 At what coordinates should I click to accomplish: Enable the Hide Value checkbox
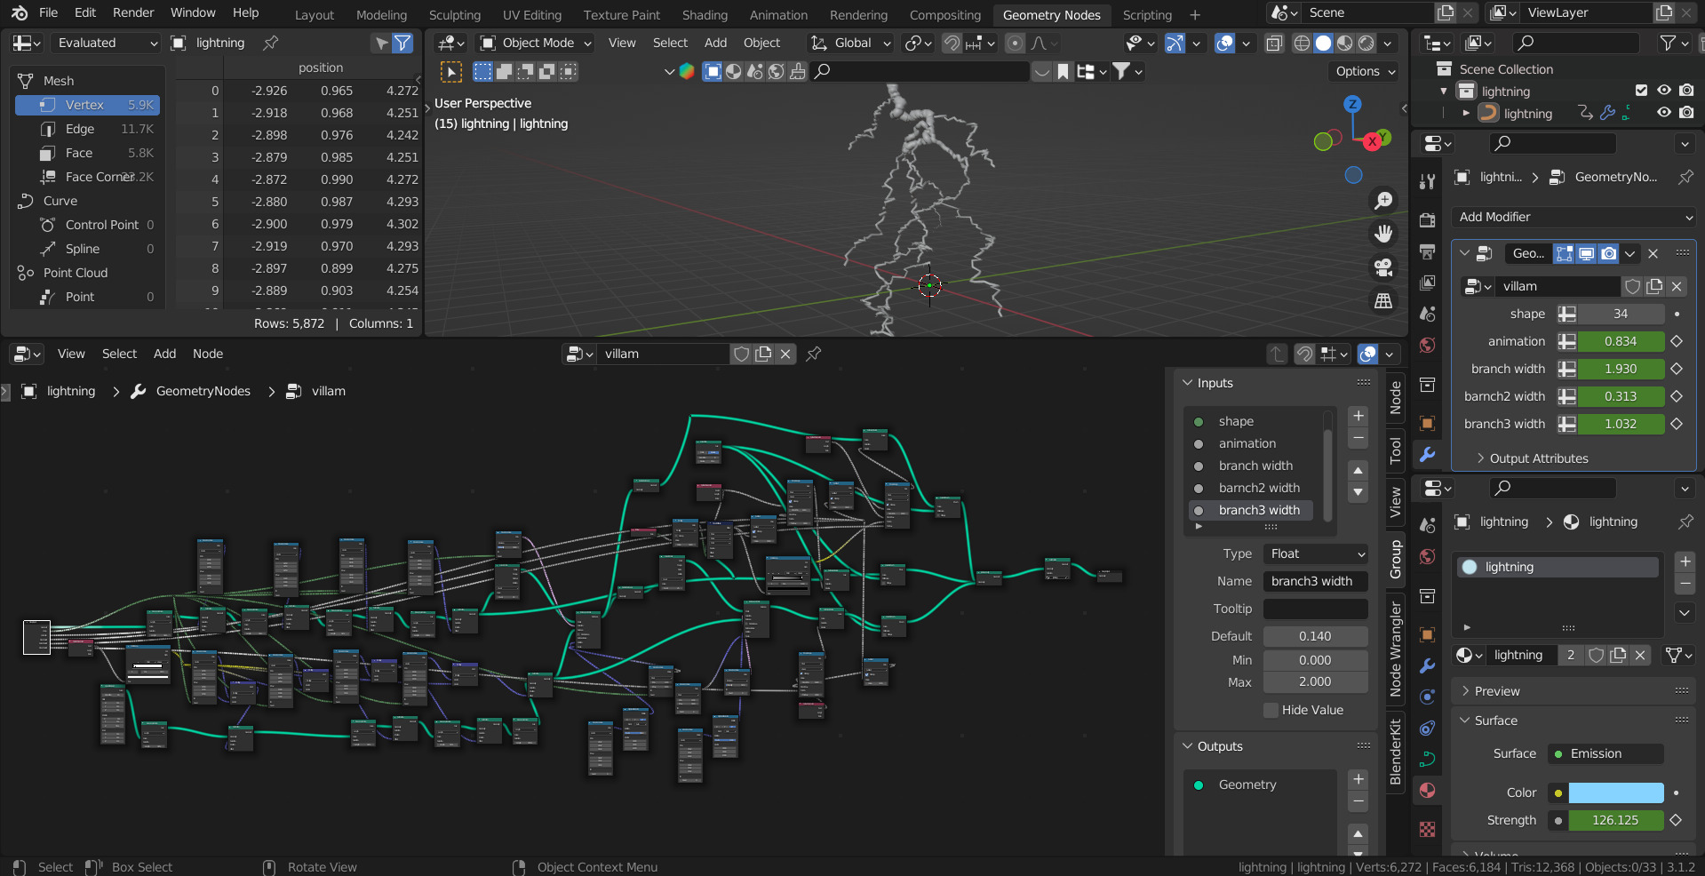pyautogui.click(x=1271, y=710)
